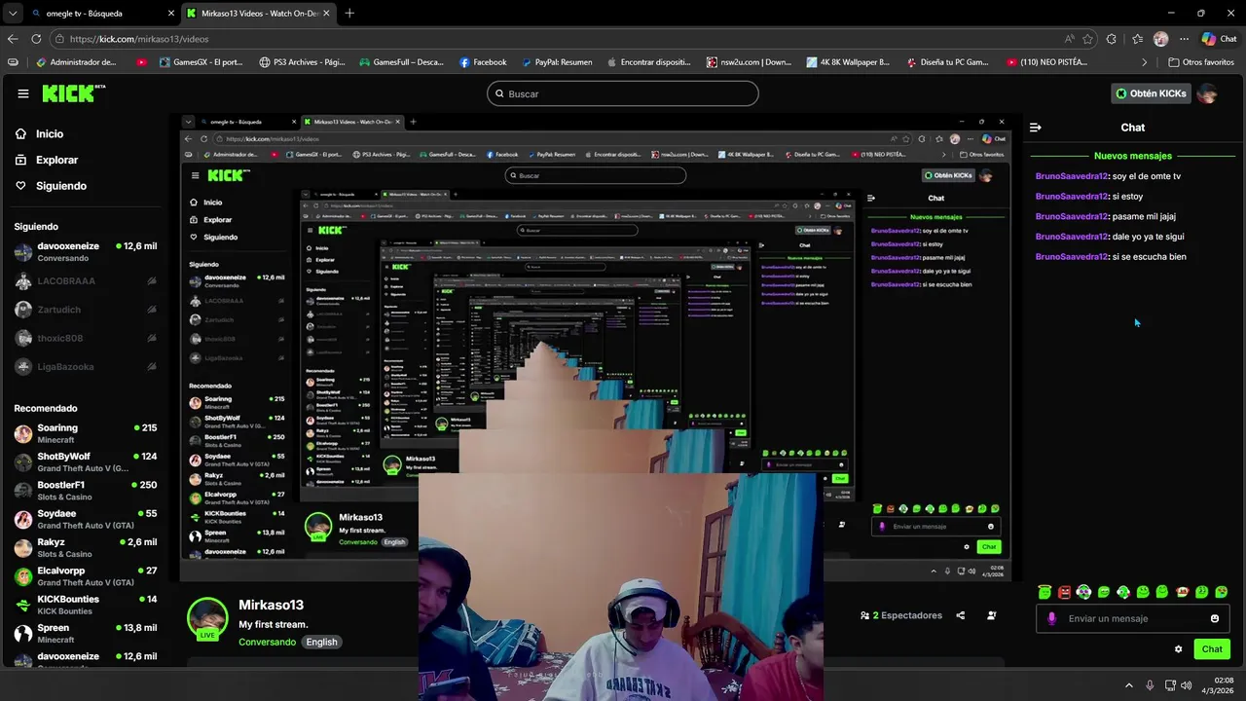Viewport: 1246px width, 701px height.
Task: Click the user icon right of share
Action: (992, 615)
